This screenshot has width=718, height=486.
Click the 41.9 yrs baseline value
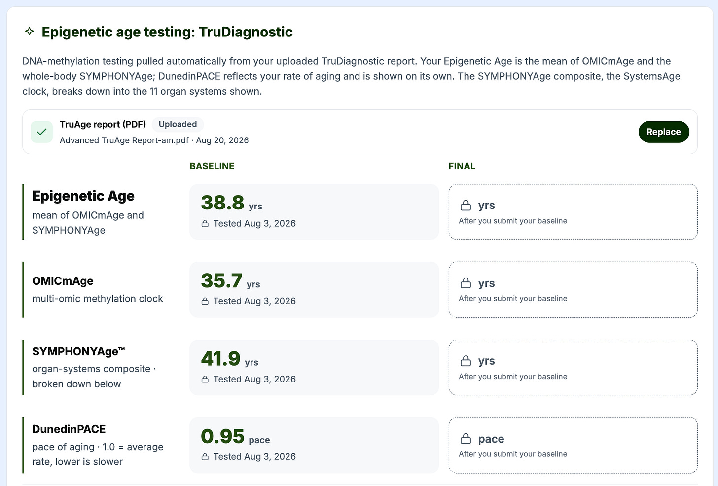(x=229, y=359)
